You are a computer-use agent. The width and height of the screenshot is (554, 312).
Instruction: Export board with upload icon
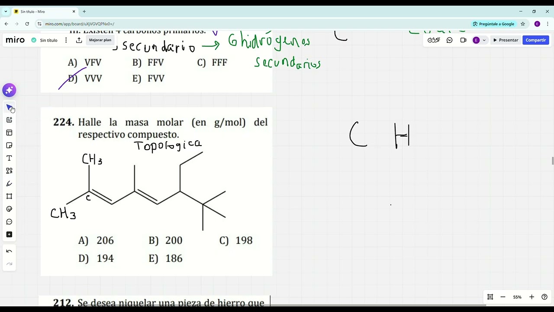coord(79,40)
